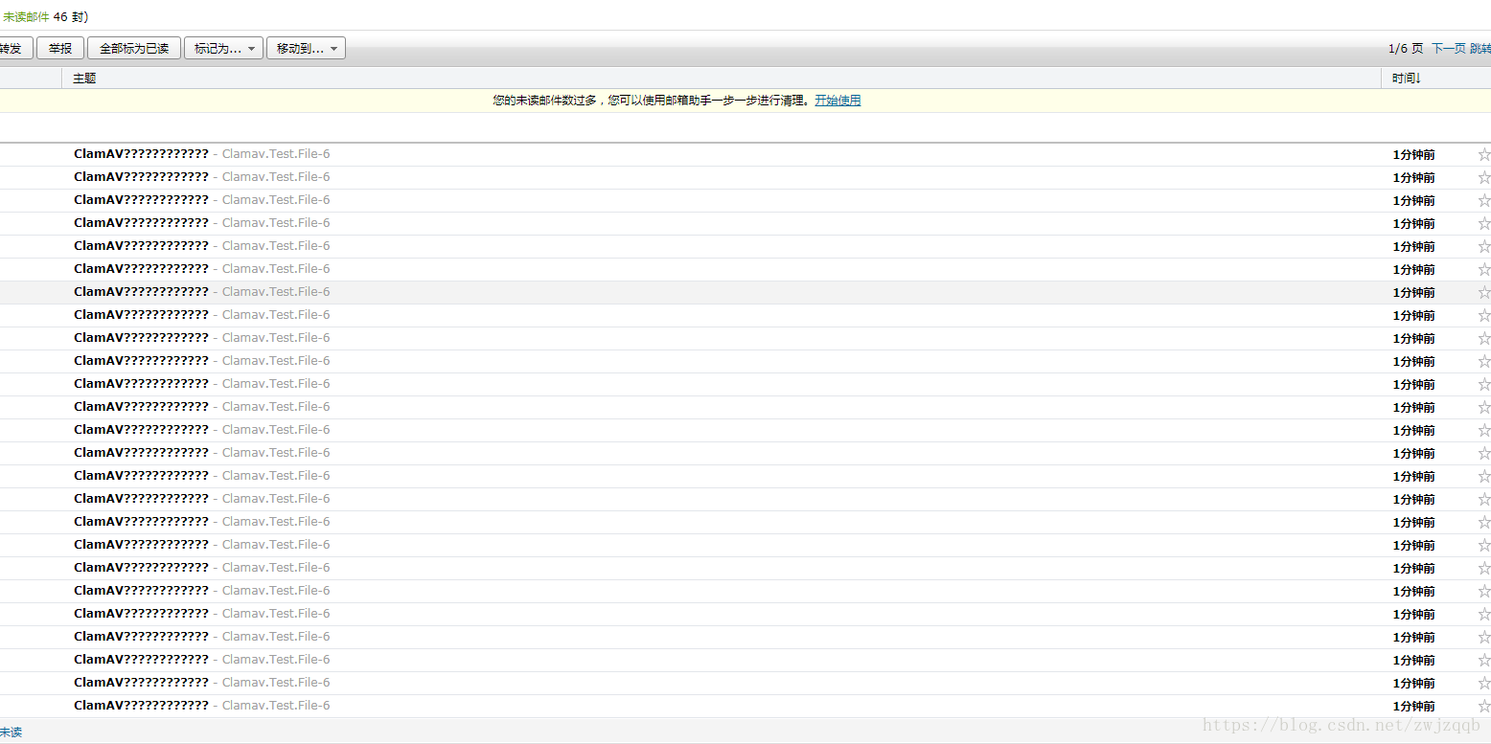This screenshot has height=744, width=1491.
Task: Click the 开始使用 link in yellow notice
Action: point(837,101)
